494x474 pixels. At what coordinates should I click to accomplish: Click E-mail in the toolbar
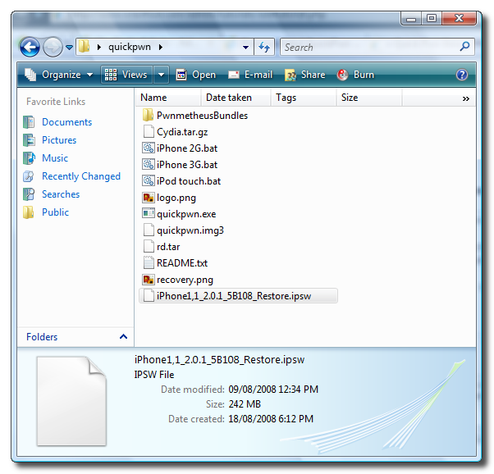click(250, 75)
